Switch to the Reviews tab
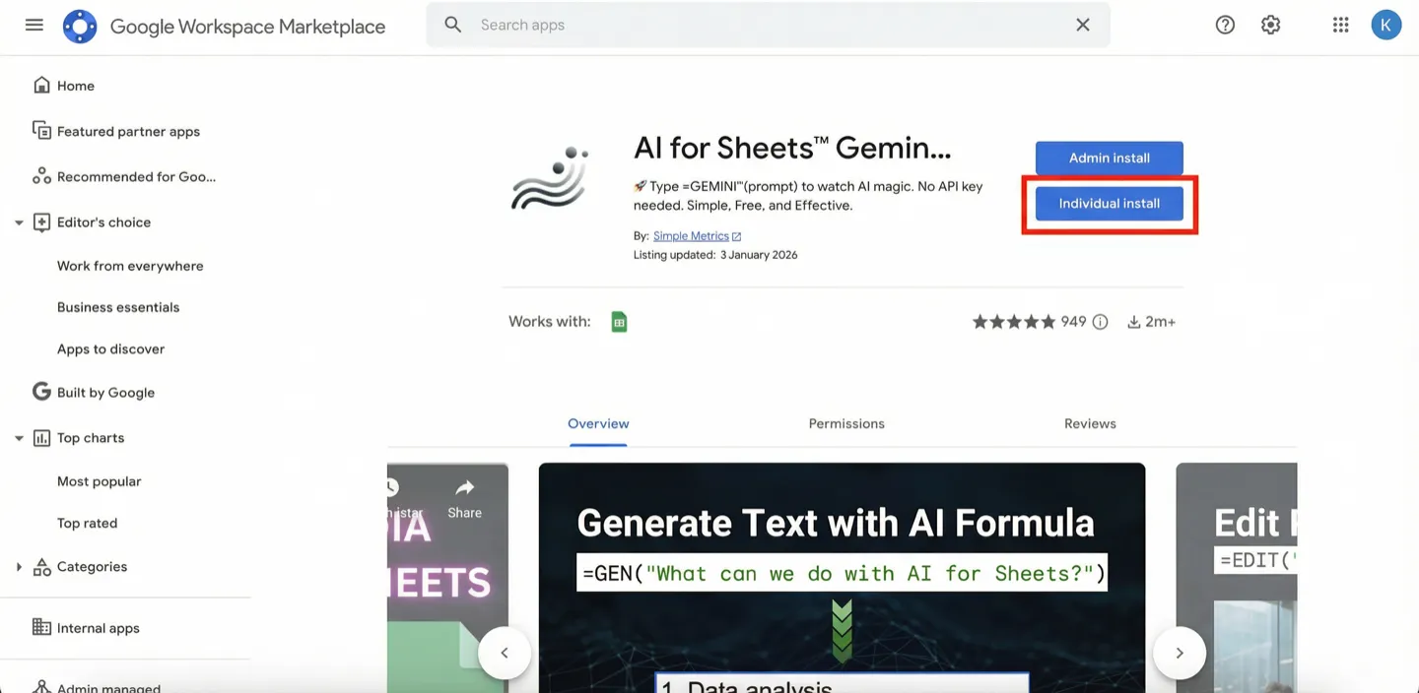1419x693 pixels. [x=1089, y=423]
